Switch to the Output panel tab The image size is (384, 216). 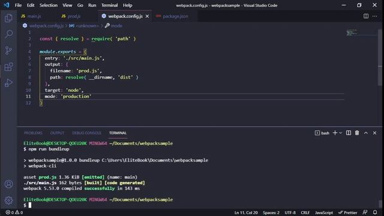click(57, 133)
